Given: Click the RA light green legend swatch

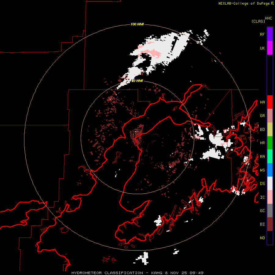Looking at the screenshot, I should (270, 156).
